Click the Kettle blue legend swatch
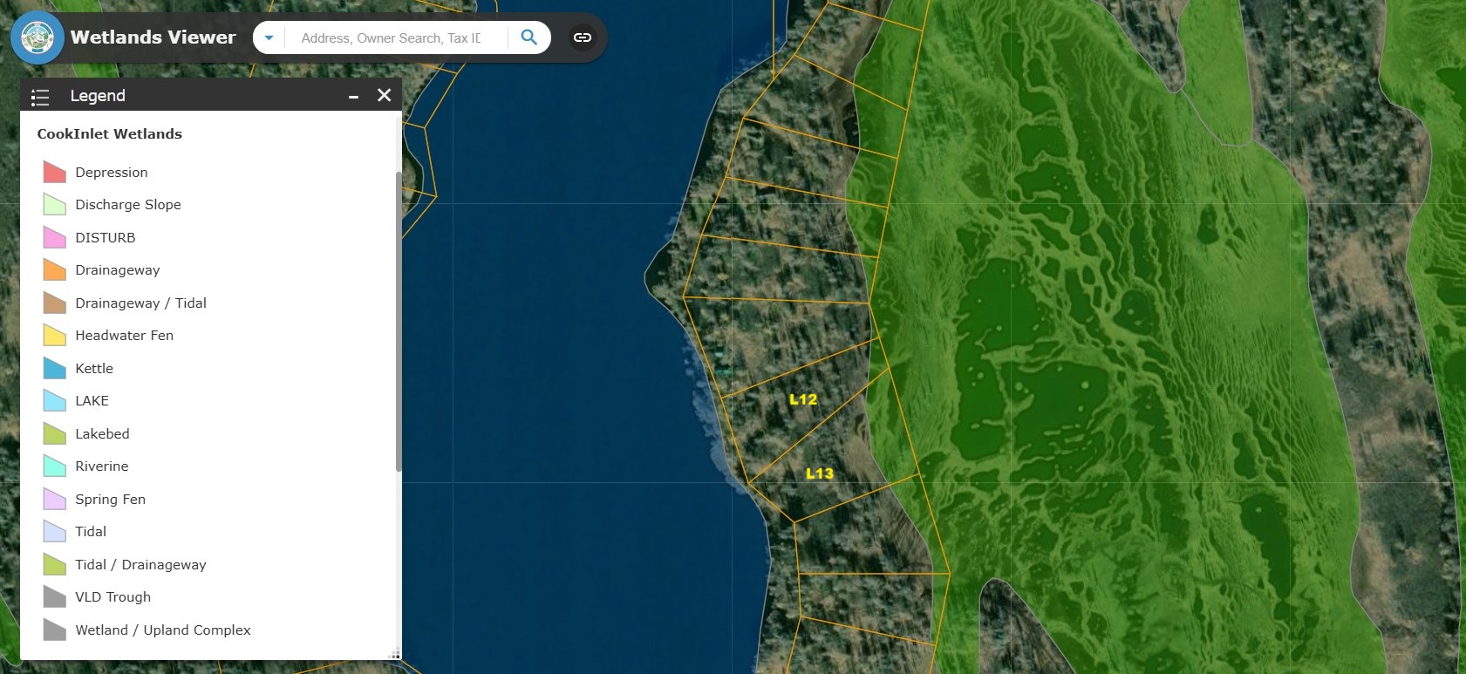The width and height of the screenshot is (1466, 674). 55,369
